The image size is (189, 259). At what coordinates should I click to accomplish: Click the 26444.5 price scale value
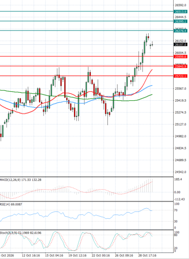(x=180, y=17)
